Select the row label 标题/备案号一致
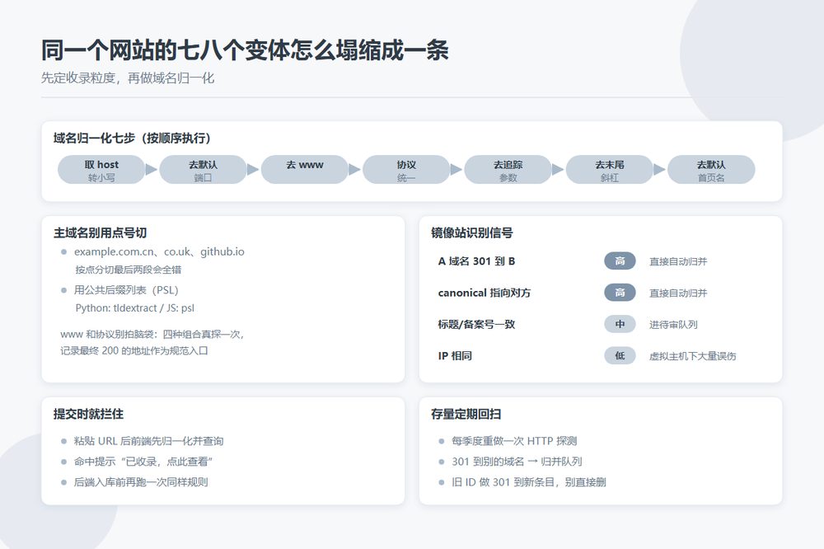This screenshot has width=824, height=549. [476, 325]
